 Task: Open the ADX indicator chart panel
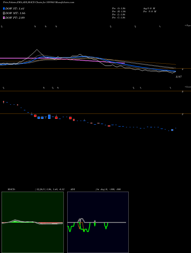[x=98, y=222]
